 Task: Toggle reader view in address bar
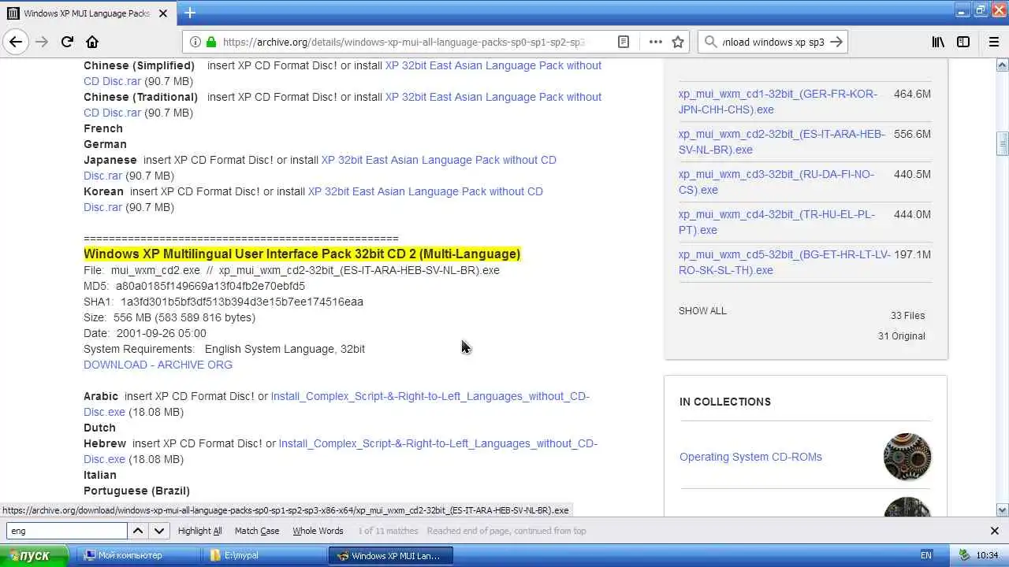click(623, 42)
